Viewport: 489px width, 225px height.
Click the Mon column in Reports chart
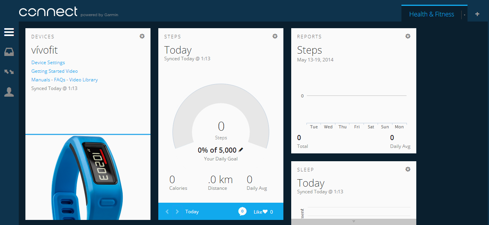[x=399, y=127]
